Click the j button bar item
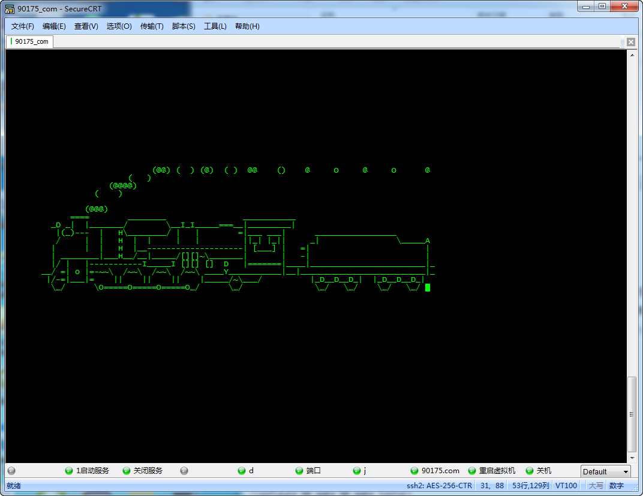643x496 pixels. pos(359,471)
